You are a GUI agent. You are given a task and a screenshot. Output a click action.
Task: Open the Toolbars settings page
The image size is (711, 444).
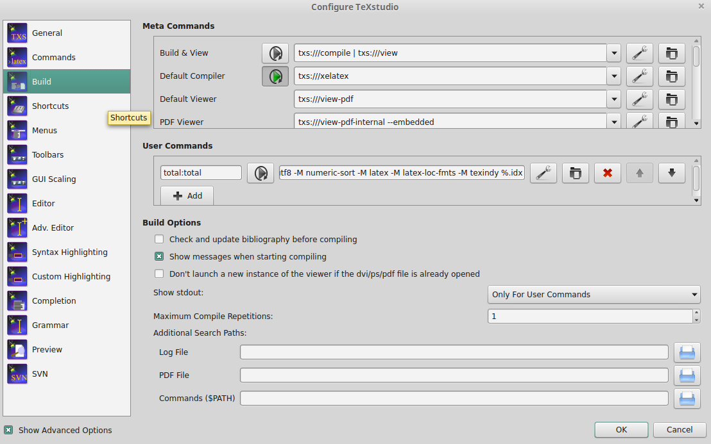67,155
